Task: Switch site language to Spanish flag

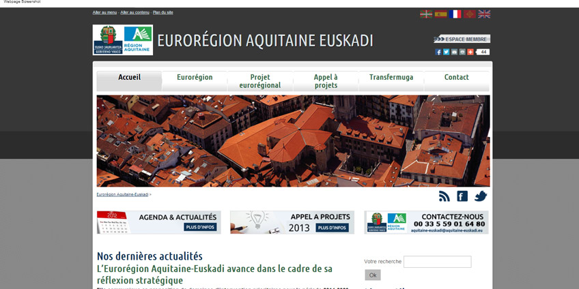Action: click(x=440, y=14)
